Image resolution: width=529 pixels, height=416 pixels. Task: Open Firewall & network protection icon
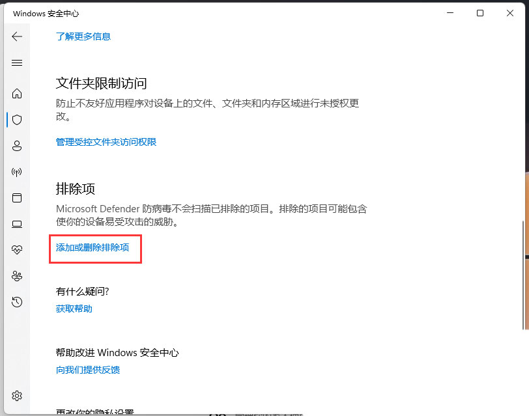pos(17,172)
